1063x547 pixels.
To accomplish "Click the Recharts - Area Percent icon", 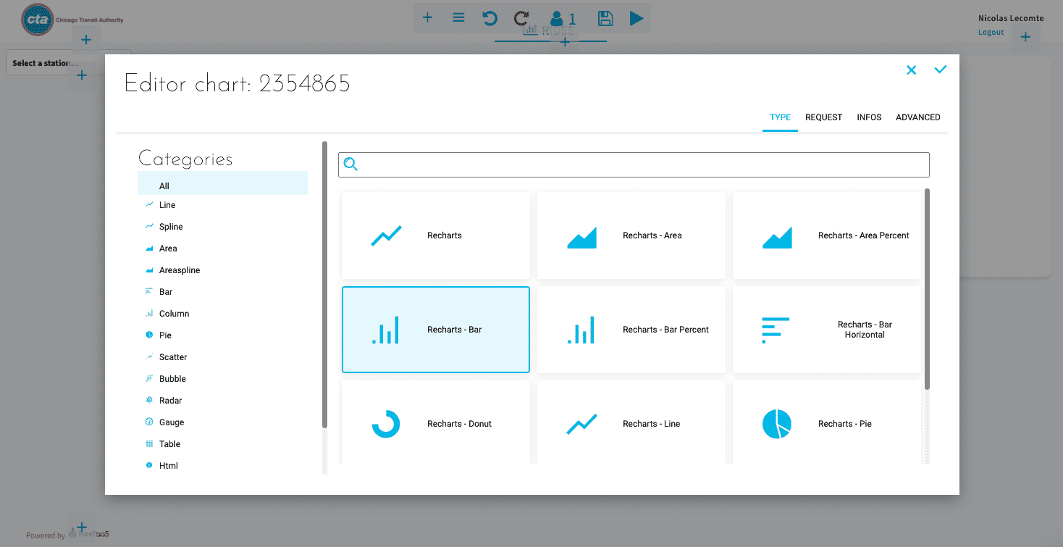I will click(777, 237).
